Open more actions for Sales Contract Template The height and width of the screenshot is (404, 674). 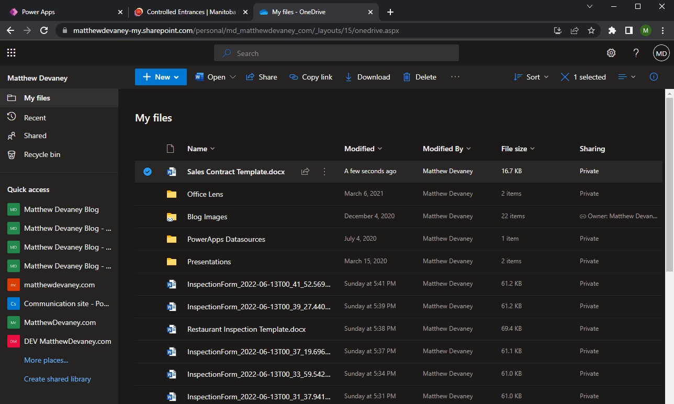click(x=324, y=172)
